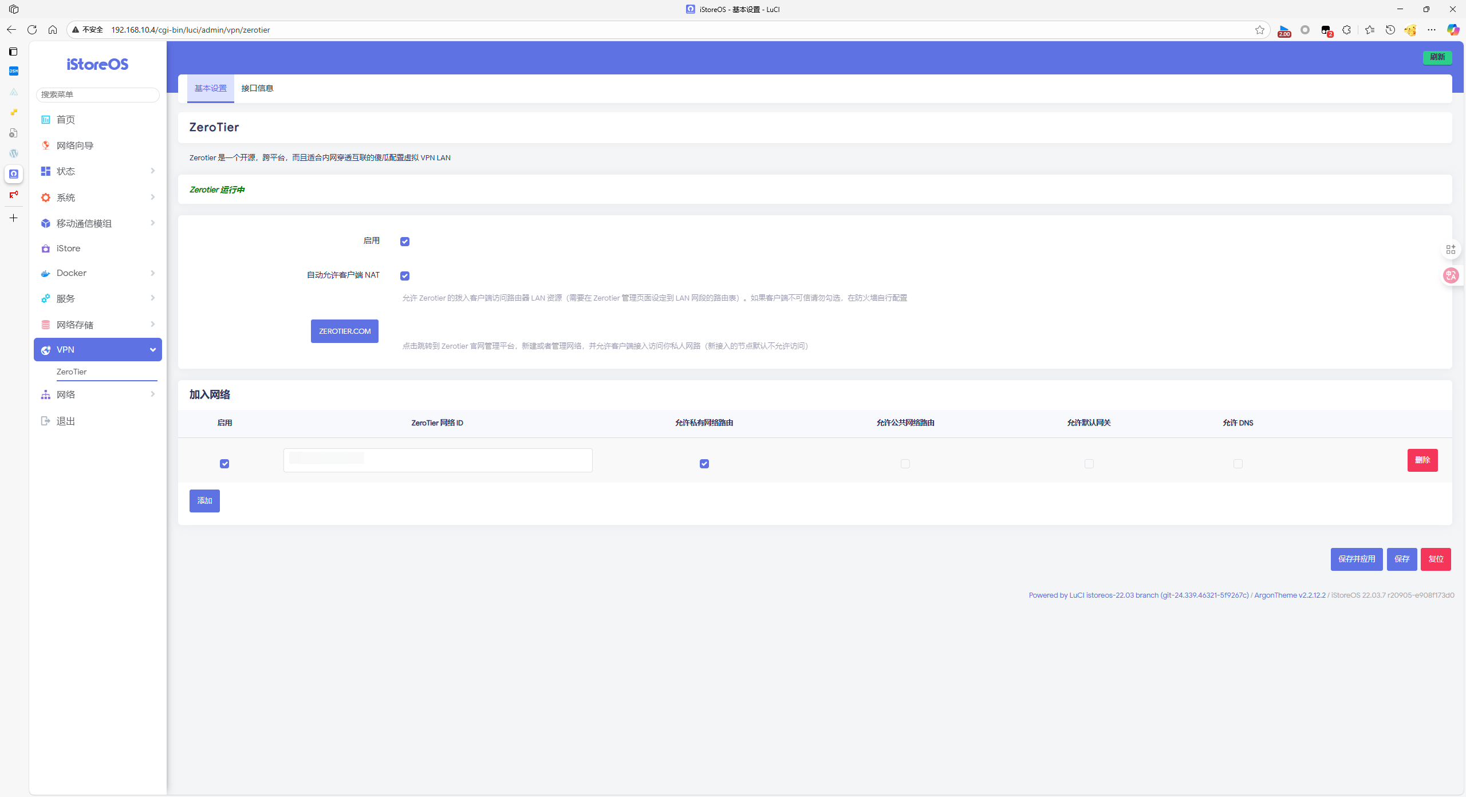Open the Extensions puzzle-piece menu
The width and height of the screenshot is (1466, 797).
tap(1347, 30)
